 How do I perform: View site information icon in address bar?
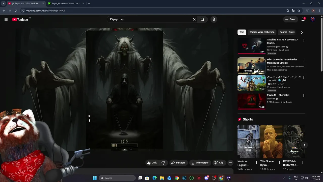[x=23, y=11]
